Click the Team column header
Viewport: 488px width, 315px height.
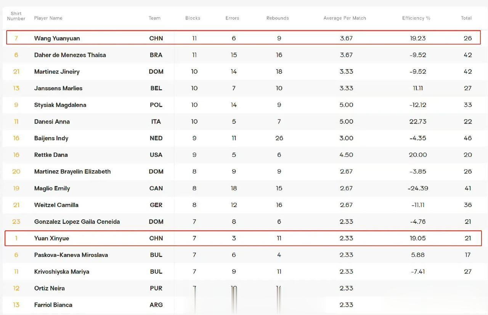tap(154, 18)
